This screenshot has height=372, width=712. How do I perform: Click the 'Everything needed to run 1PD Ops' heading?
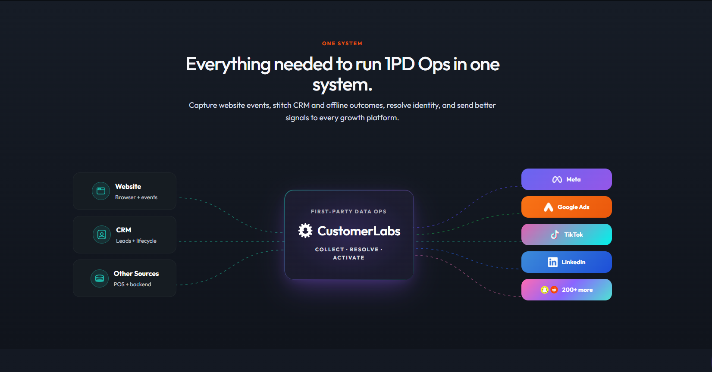tap(342, 74)
